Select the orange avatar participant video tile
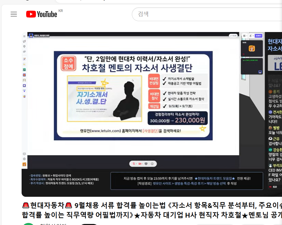282x225 pixels. 252,48
